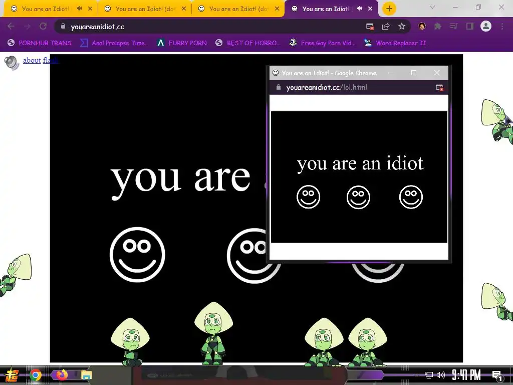The height and width of the screenshot is (385, 513).
Task: Minimize the popup Chrome window
Action: (391, 73)
